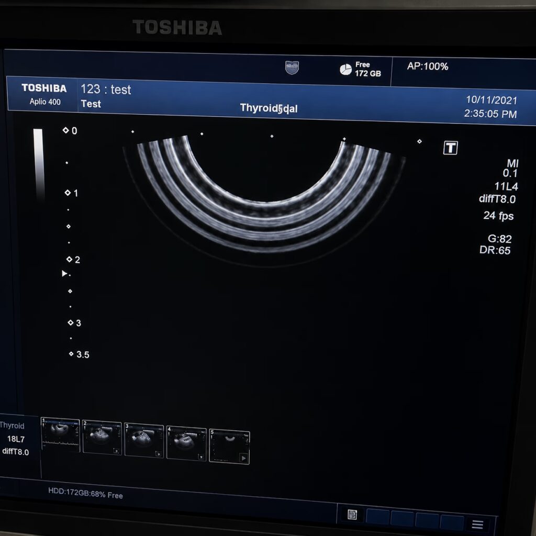Open saved thumbnail image 2
This screenshot has height=536, width=536.
[x=102, y=438]
